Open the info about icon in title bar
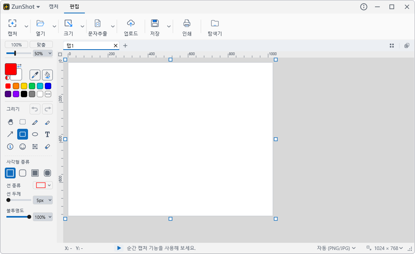The height and width of the screenshot is (254, 415). (x=364, y=7)
